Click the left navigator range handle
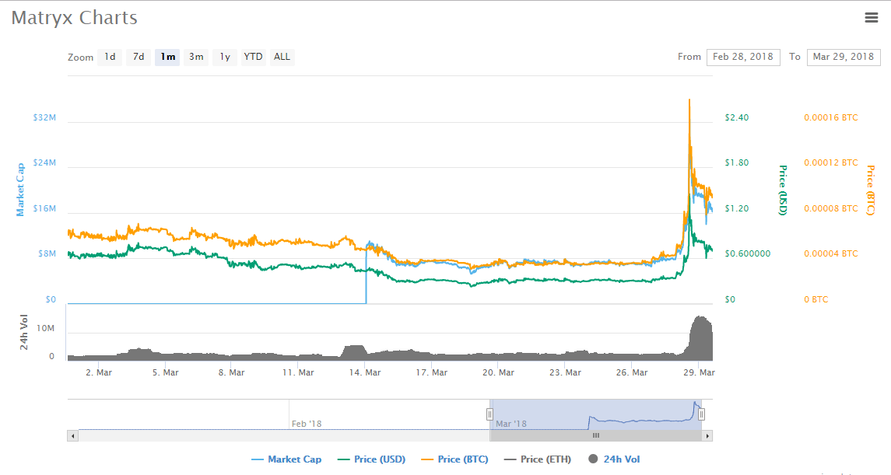This screenshot has width=891, height=475. click(490, 414)
